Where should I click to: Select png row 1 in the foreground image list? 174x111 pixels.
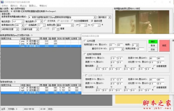pyautogui.click(x=41, y=41)
